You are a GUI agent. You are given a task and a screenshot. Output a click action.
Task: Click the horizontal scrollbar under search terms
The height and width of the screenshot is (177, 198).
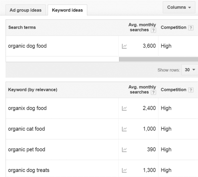pyautogui.click(x=158, y=59)
